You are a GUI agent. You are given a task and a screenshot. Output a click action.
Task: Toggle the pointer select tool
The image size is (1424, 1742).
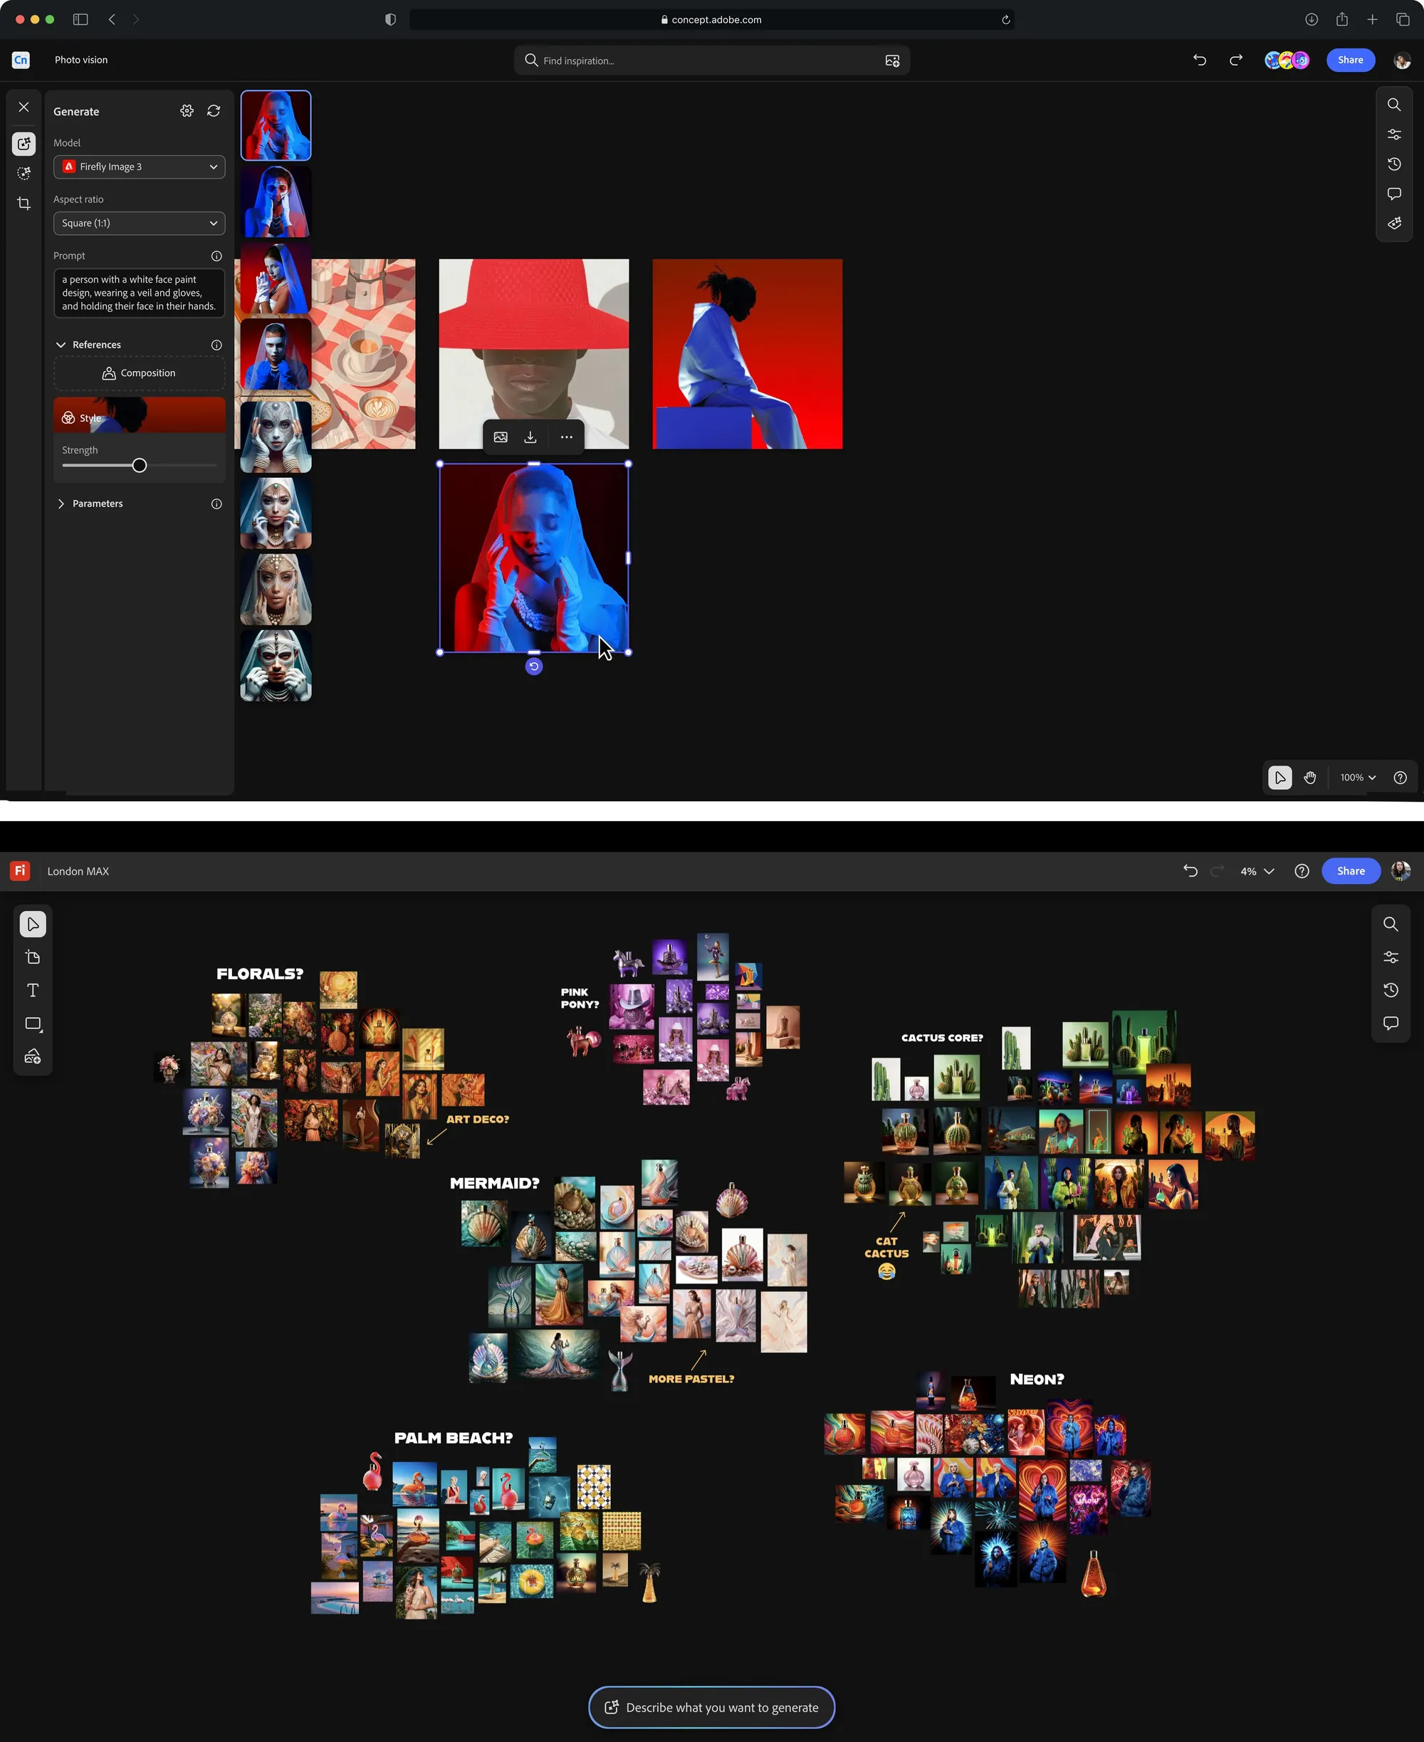coord(1279,778)
